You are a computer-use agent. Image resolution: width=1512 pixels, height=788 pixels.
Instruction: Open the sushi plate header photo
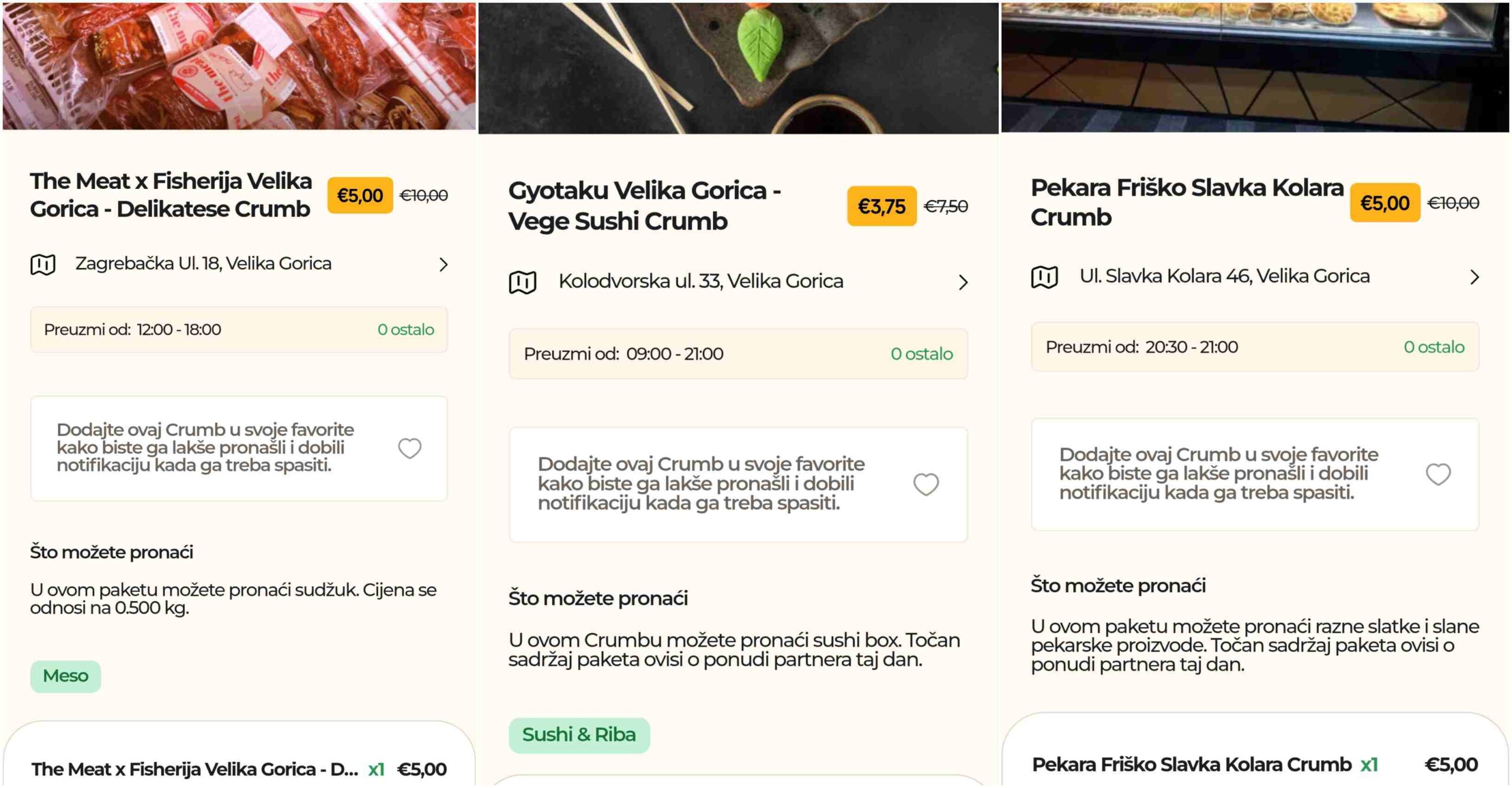(738, 67)
